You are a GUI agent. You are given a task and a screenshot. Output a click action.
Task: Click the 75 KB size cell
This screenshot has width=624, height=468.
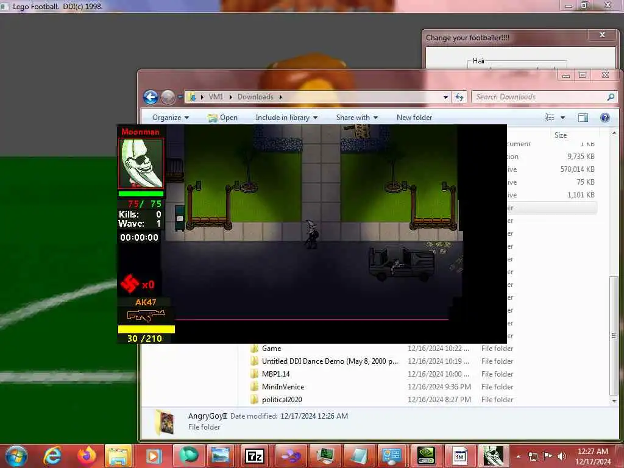[586, 182]
